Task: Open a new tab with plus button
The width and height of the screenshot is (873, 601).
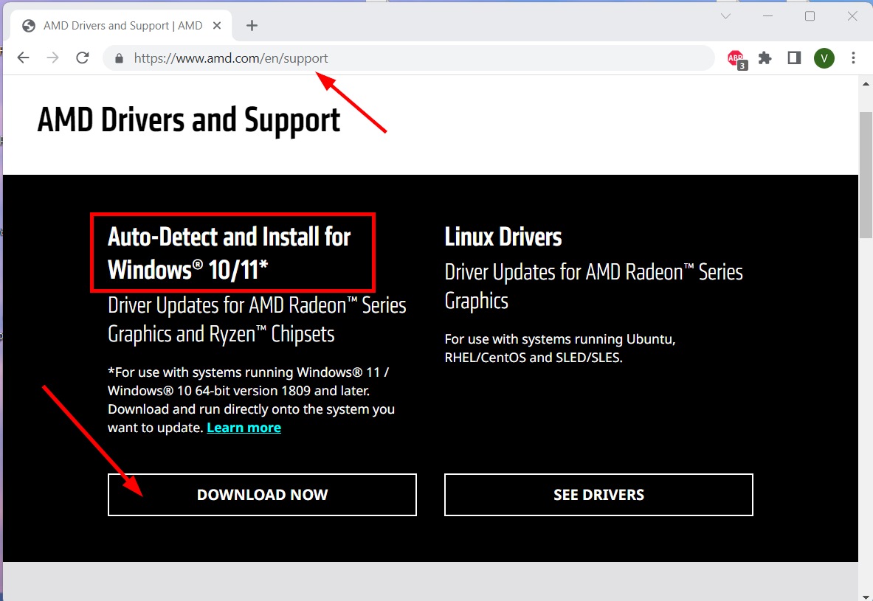Action: pyautogui.click(x=252, y=26)
